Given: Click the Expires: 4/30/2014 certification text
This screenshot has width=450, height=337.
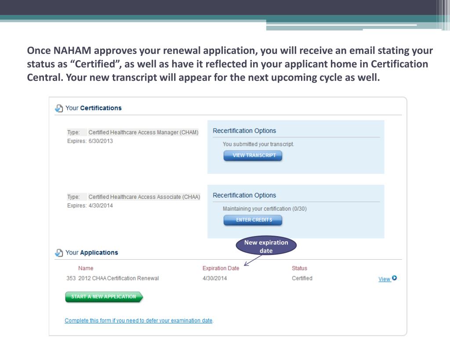Looking at the screenshot, I should point(90,205).
